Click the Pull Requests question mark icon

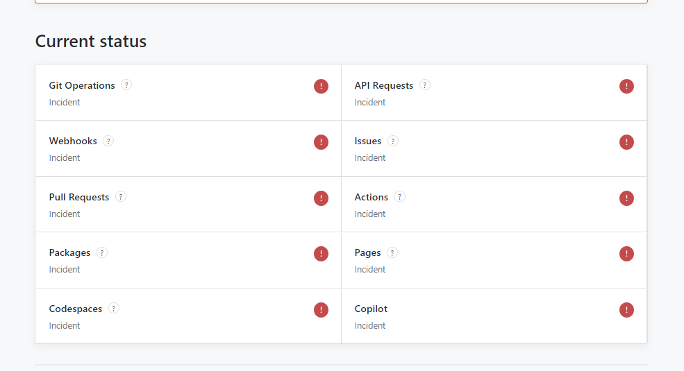point(121,197)
